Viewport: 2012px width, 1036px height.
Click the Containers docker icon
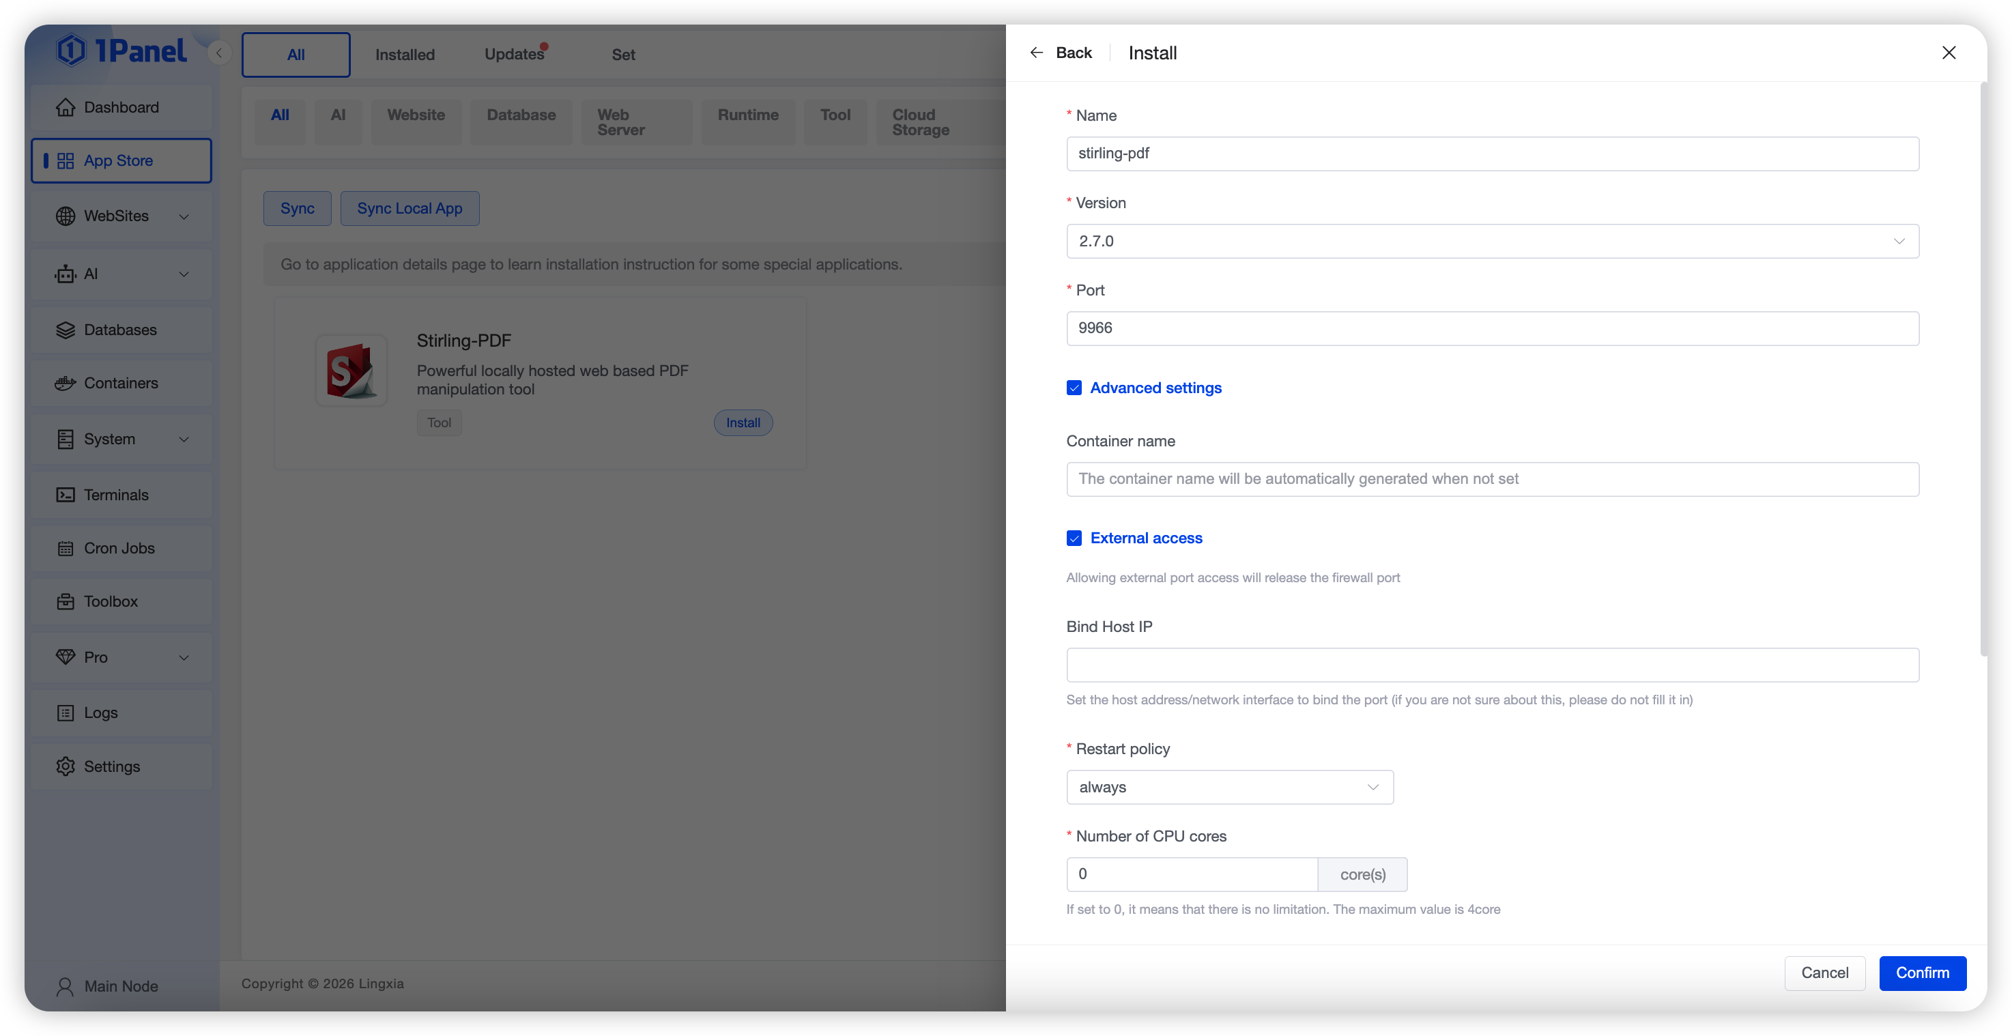tap(66, 383)
